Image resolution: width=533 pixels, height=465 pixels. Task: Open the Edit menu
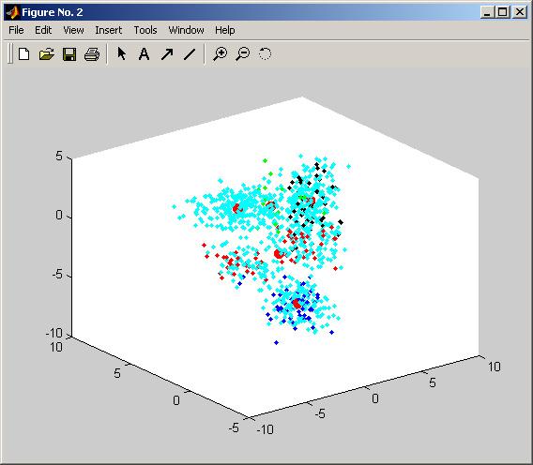pyautogui.click(x=43, y=30)
